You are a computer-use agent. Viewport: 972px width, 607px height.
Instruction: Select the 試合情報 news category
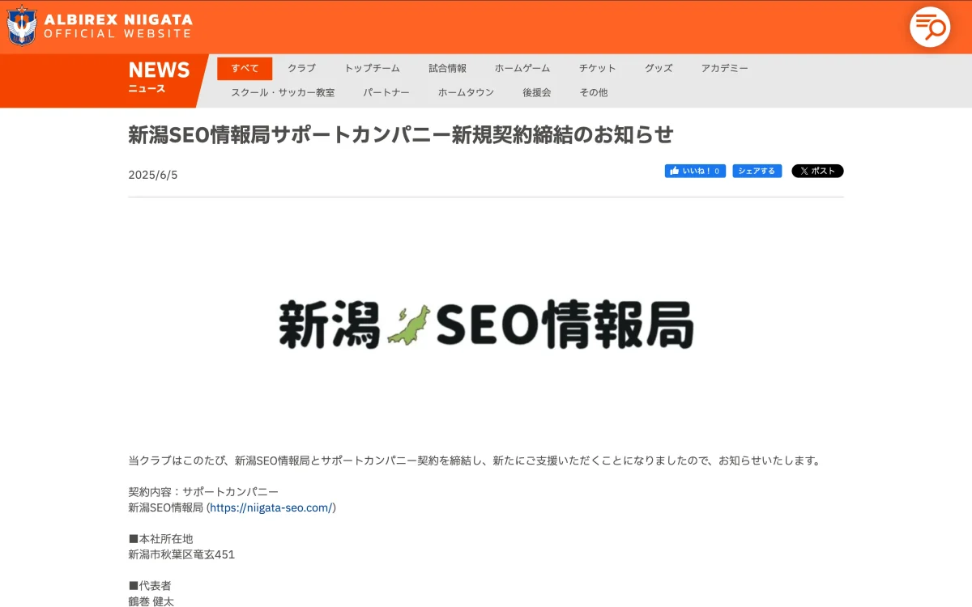(447, 69)
